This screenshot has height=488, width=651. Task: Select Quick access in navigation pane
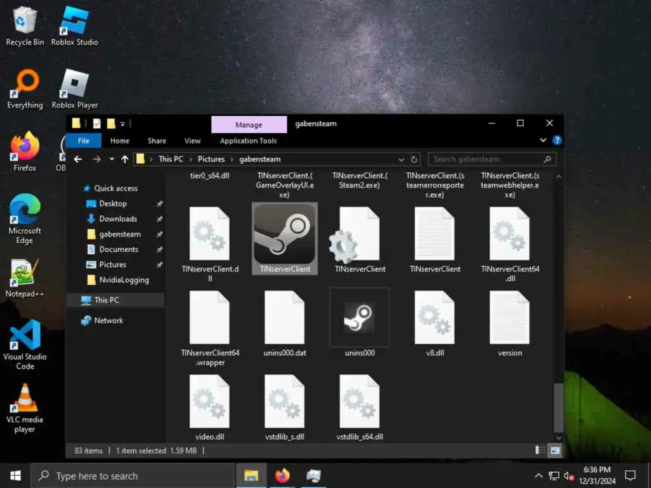[116, 188]
